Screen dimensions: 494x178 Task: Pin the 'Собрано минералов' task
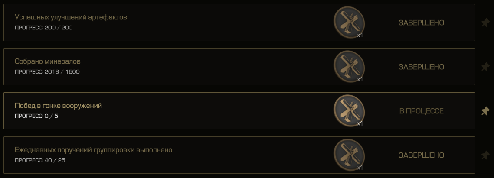[x=485, y=67]
